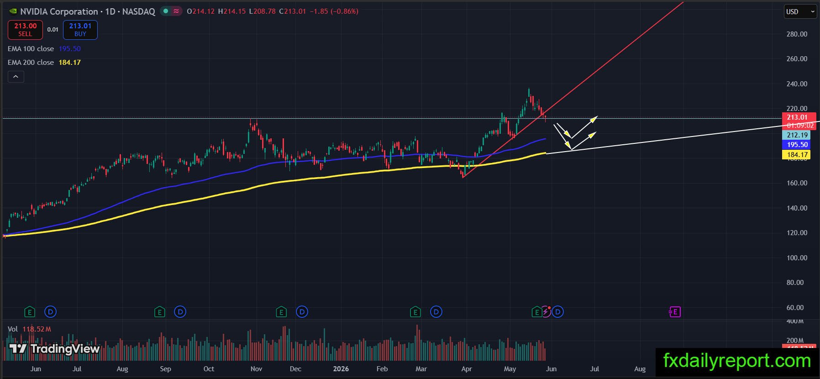Click the open price value O214.12
The width and height of the screenshot is (820, 379).
pos(200,11)
